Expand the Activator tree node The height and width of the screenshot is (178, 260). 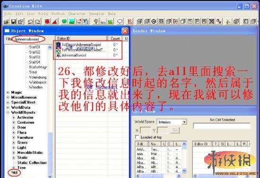coord(14,118)
